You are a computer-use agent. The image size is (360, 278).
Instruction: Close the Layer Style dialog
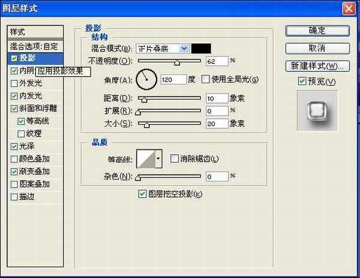click(x=347, y=8)
